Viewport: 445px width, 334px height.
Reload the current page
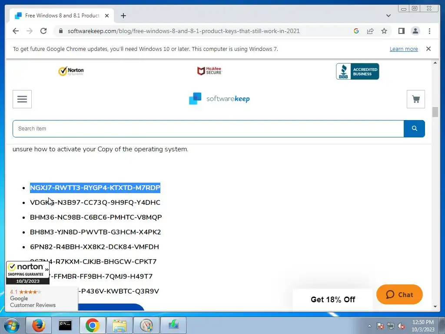43,31
